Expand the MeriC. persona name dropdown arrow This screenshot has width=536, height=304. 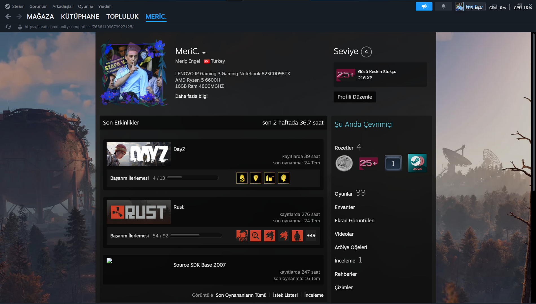(204, 53)
